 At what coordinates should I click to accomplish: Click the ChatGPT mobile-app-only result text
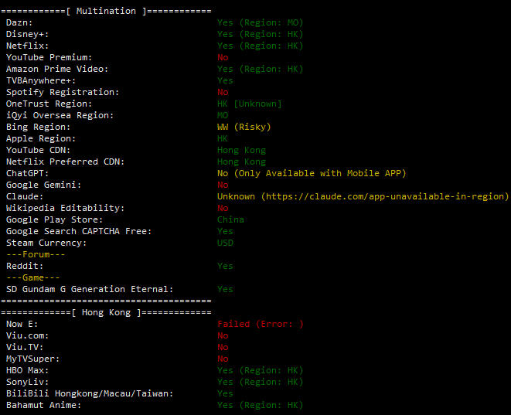click(311, 173)
